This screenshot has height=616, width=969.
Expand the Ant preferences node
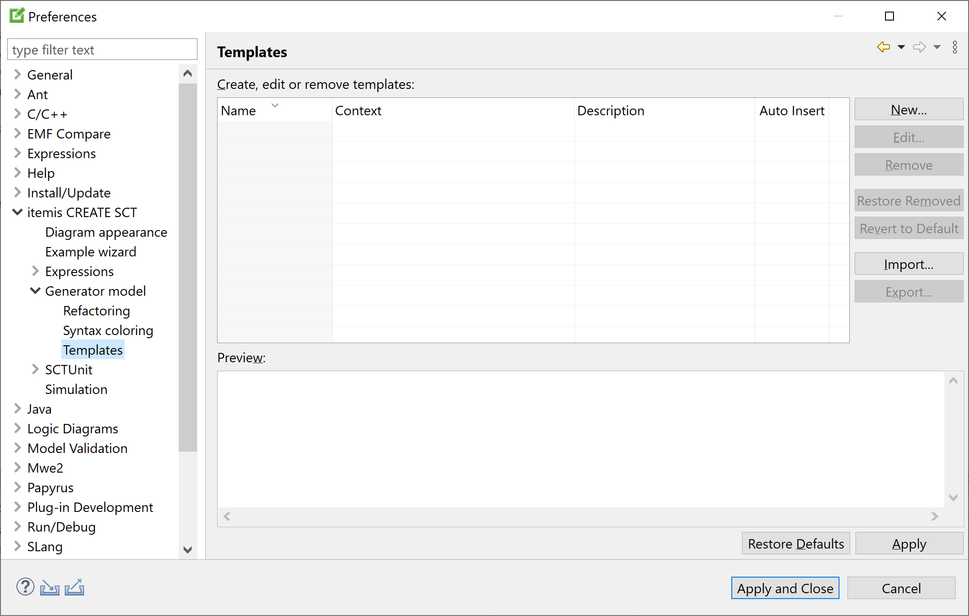pyautogui.click(x=17, y=94)
